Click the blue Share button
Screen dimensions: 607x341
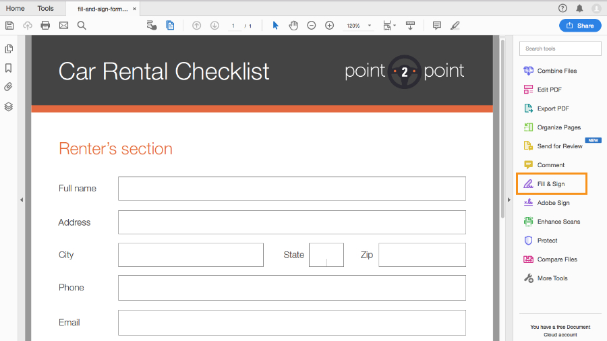580,26
